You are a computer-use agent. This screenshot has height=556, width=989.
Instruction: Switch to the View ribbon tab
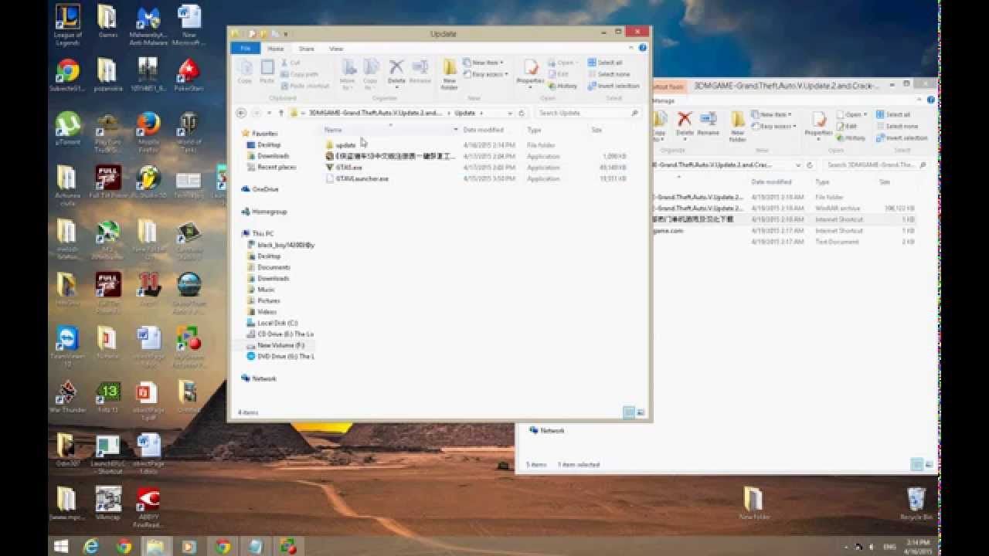[336, 49]
